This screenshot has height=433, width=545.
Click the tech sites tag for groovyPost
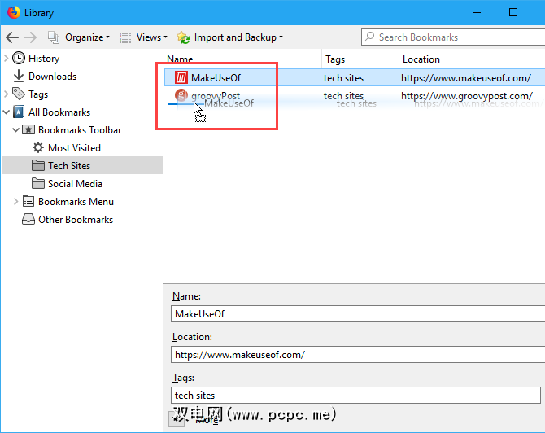[x=343, y=96]
